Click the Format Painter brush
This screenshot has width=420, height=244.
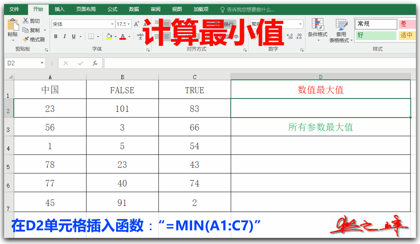coord(26,39)
